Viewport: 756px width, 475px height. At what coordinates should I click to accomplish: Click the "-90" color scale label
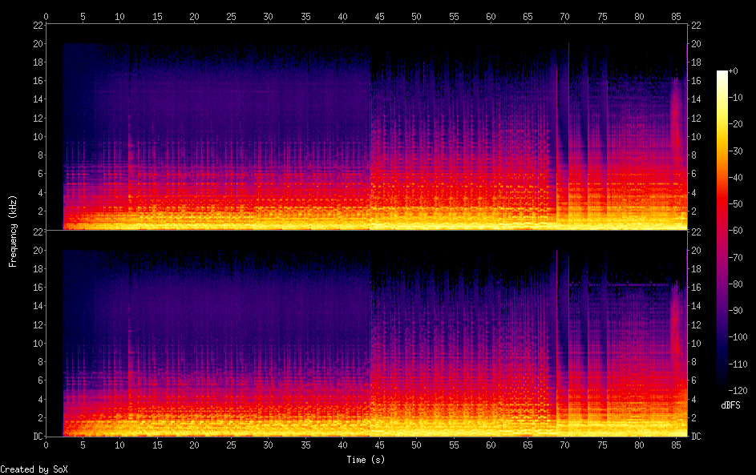coord(735,310)
